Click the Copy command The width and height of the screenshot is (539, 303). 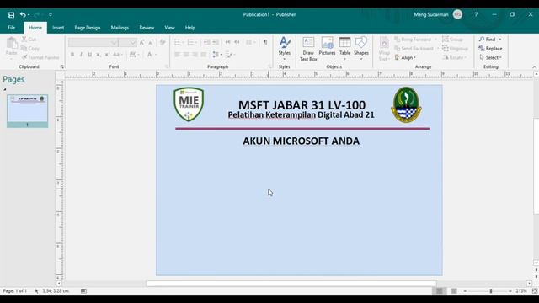(30, 49)
